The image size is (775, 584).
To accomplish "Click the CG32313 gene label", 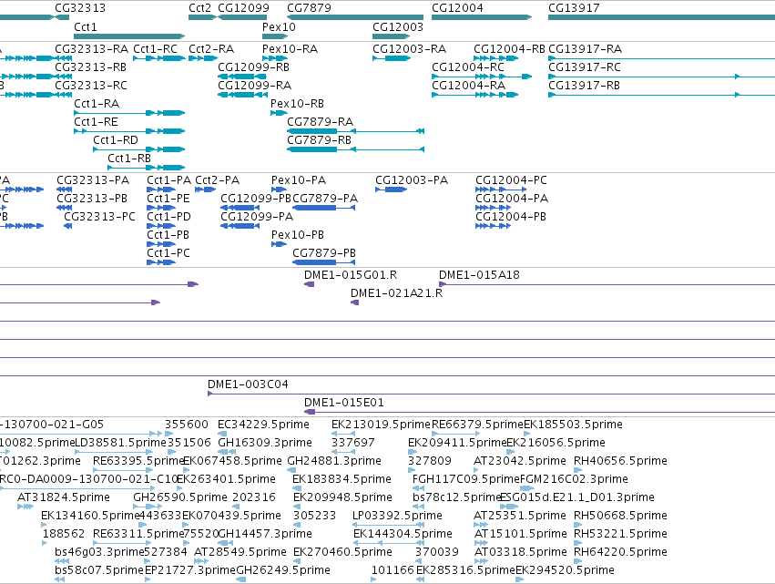I will click(80, 8).
